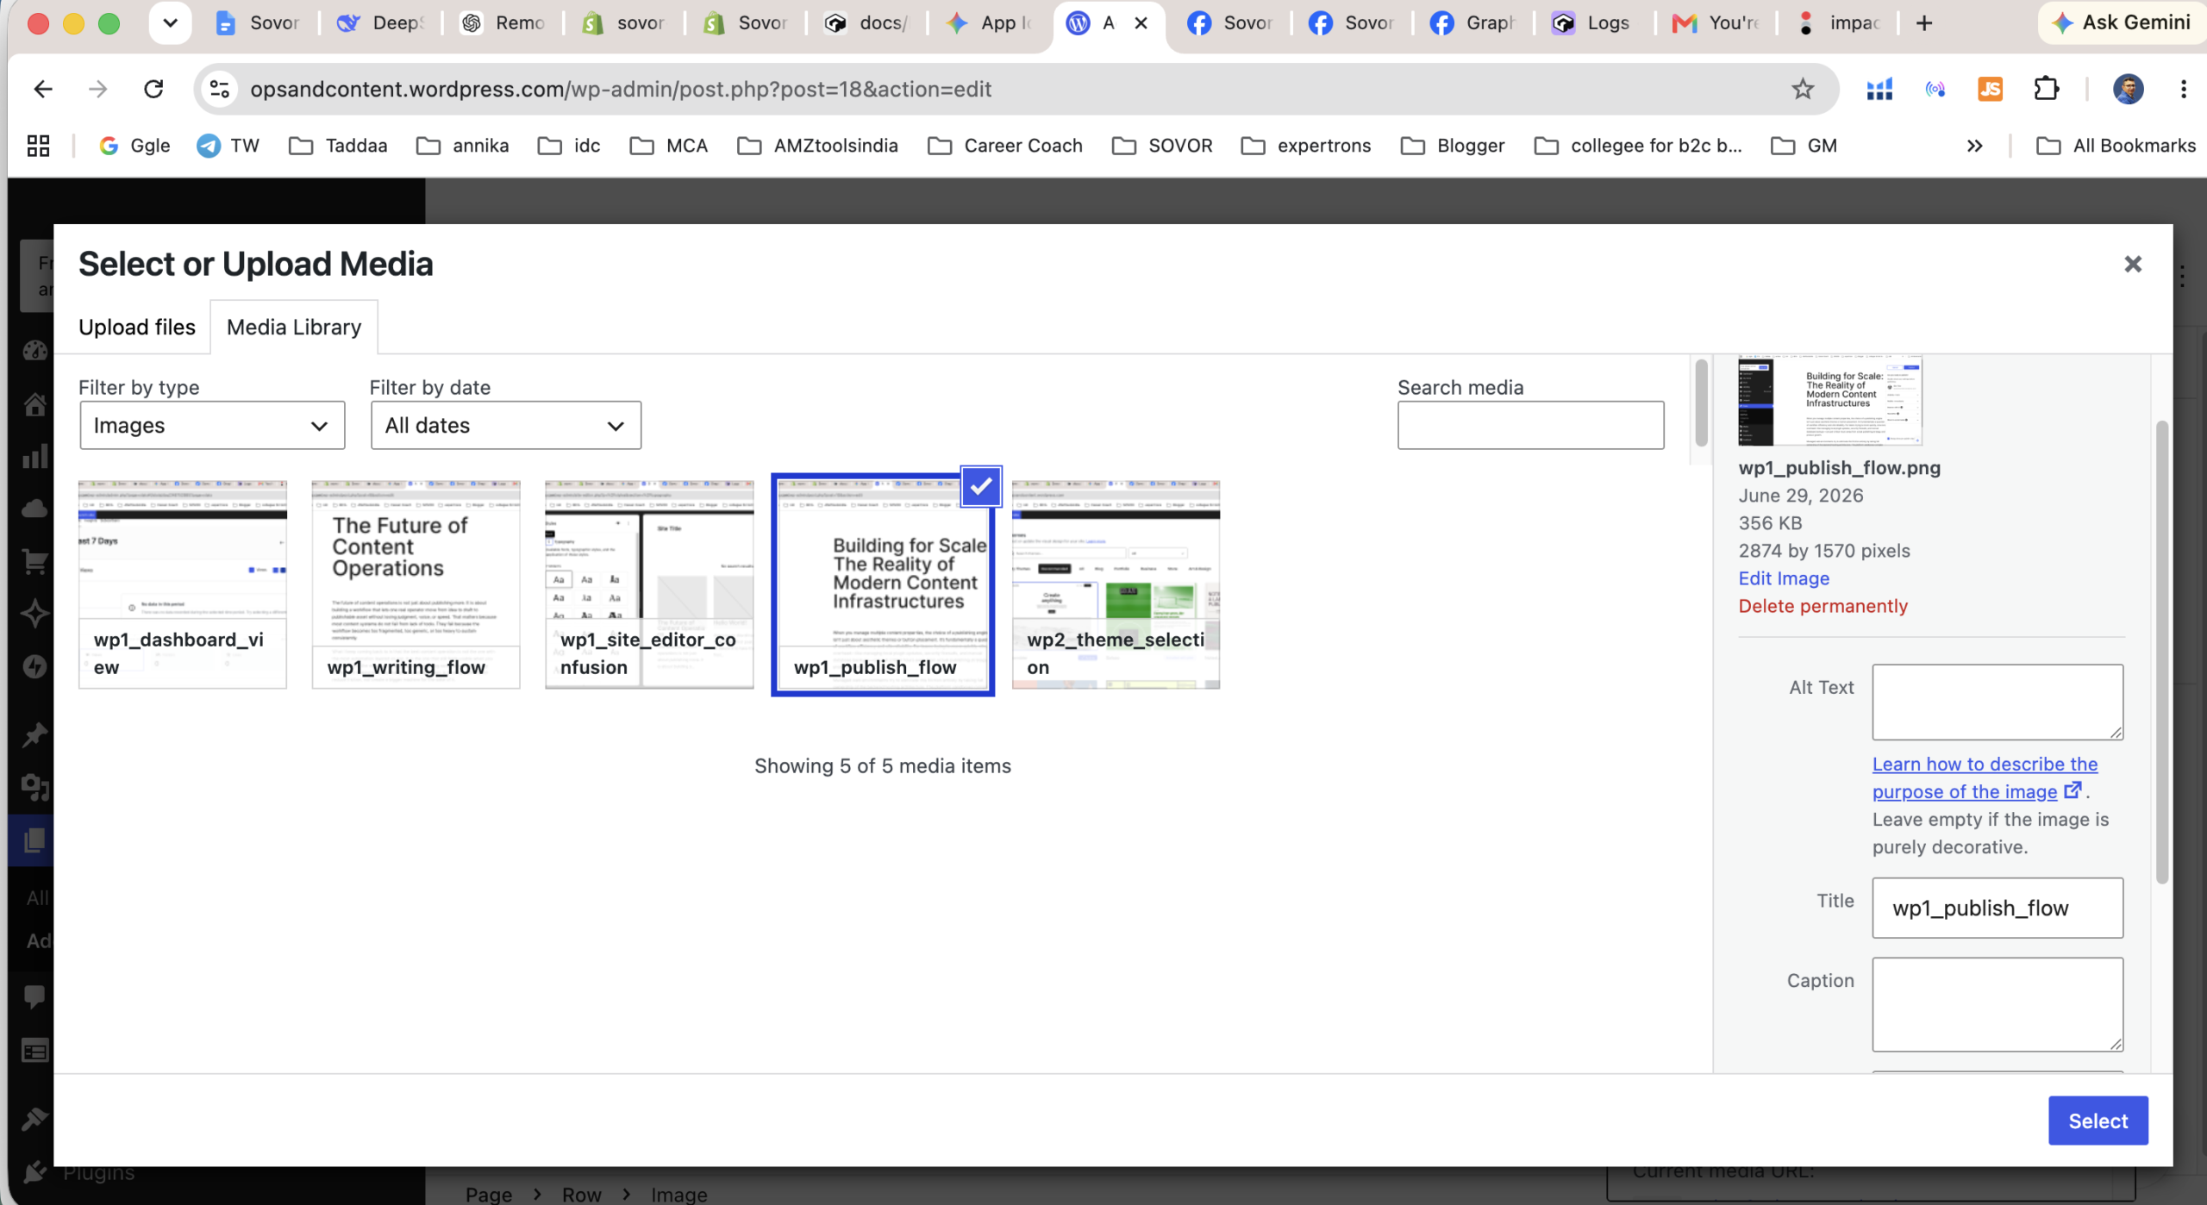This screenshot has height=1205, width=2207.
Task: Open the SOVOR bookmarks folder
Action: click(x=1162, y=146)
